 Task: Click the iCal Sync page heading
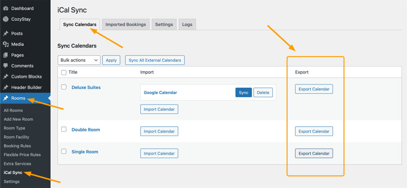pos(72,10)
